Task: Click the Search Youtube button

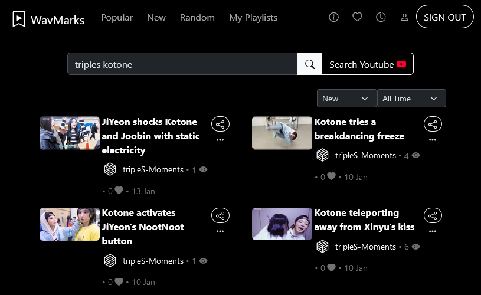Action: click(368, 64)
